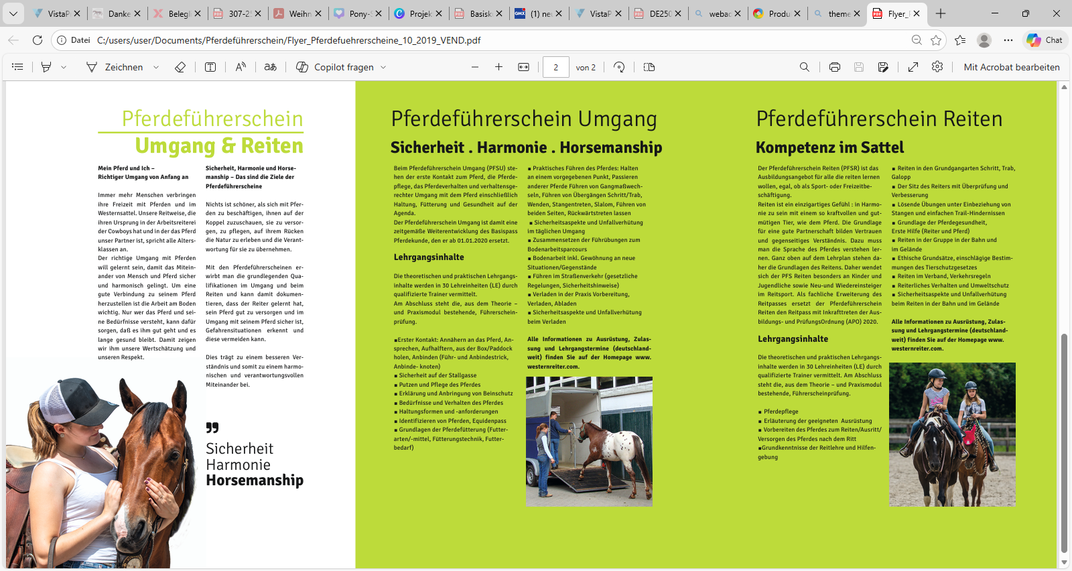Screen dimensions: 1072x571
Task: Close the Danke tab
Action: point(137,13)
